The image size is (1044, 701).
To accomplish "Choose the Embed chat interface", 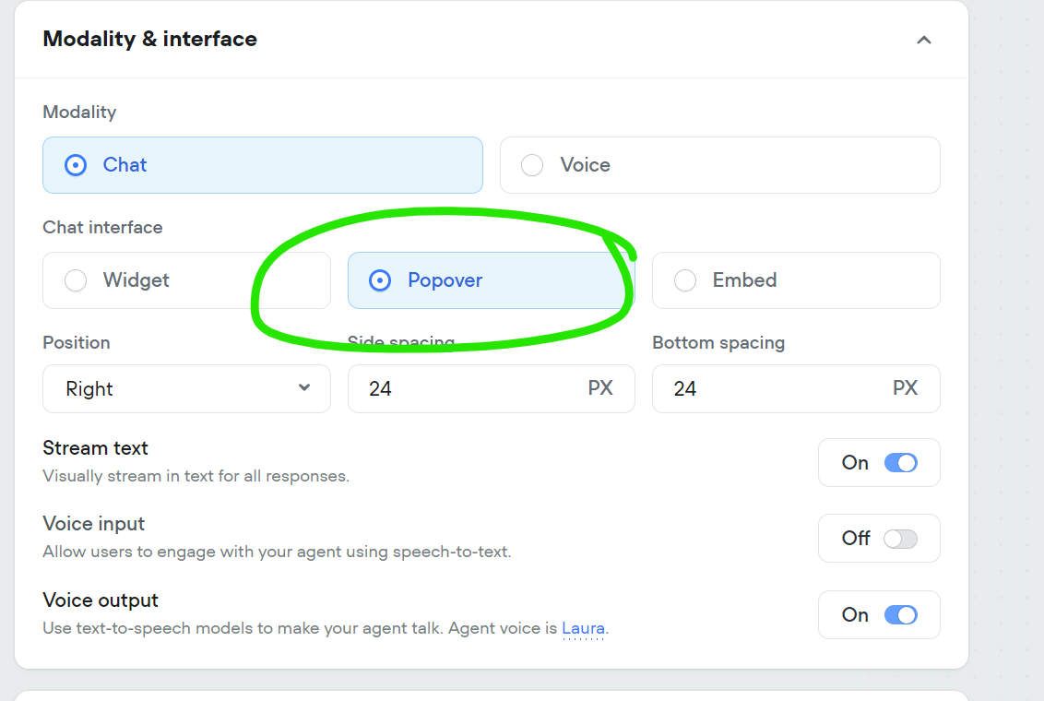I will 796,280.
